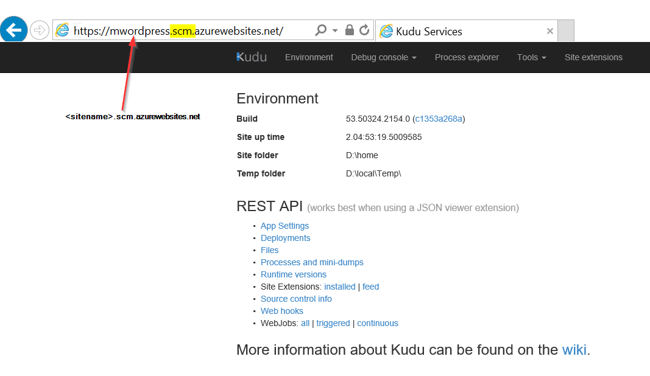Close the Kudu Services tab
650x376 pixels.
click(550, 31)
